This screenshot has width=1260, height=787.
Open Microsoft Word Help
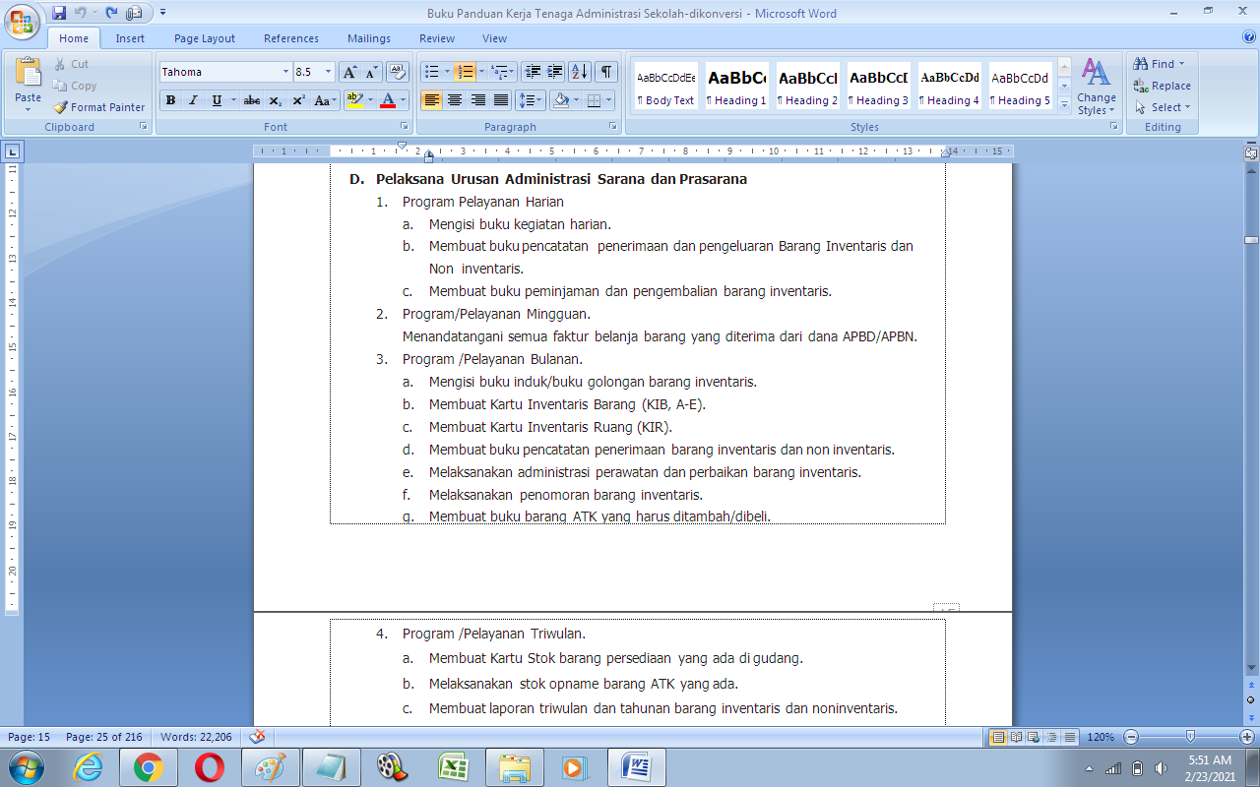click(x=1249, y=37)
